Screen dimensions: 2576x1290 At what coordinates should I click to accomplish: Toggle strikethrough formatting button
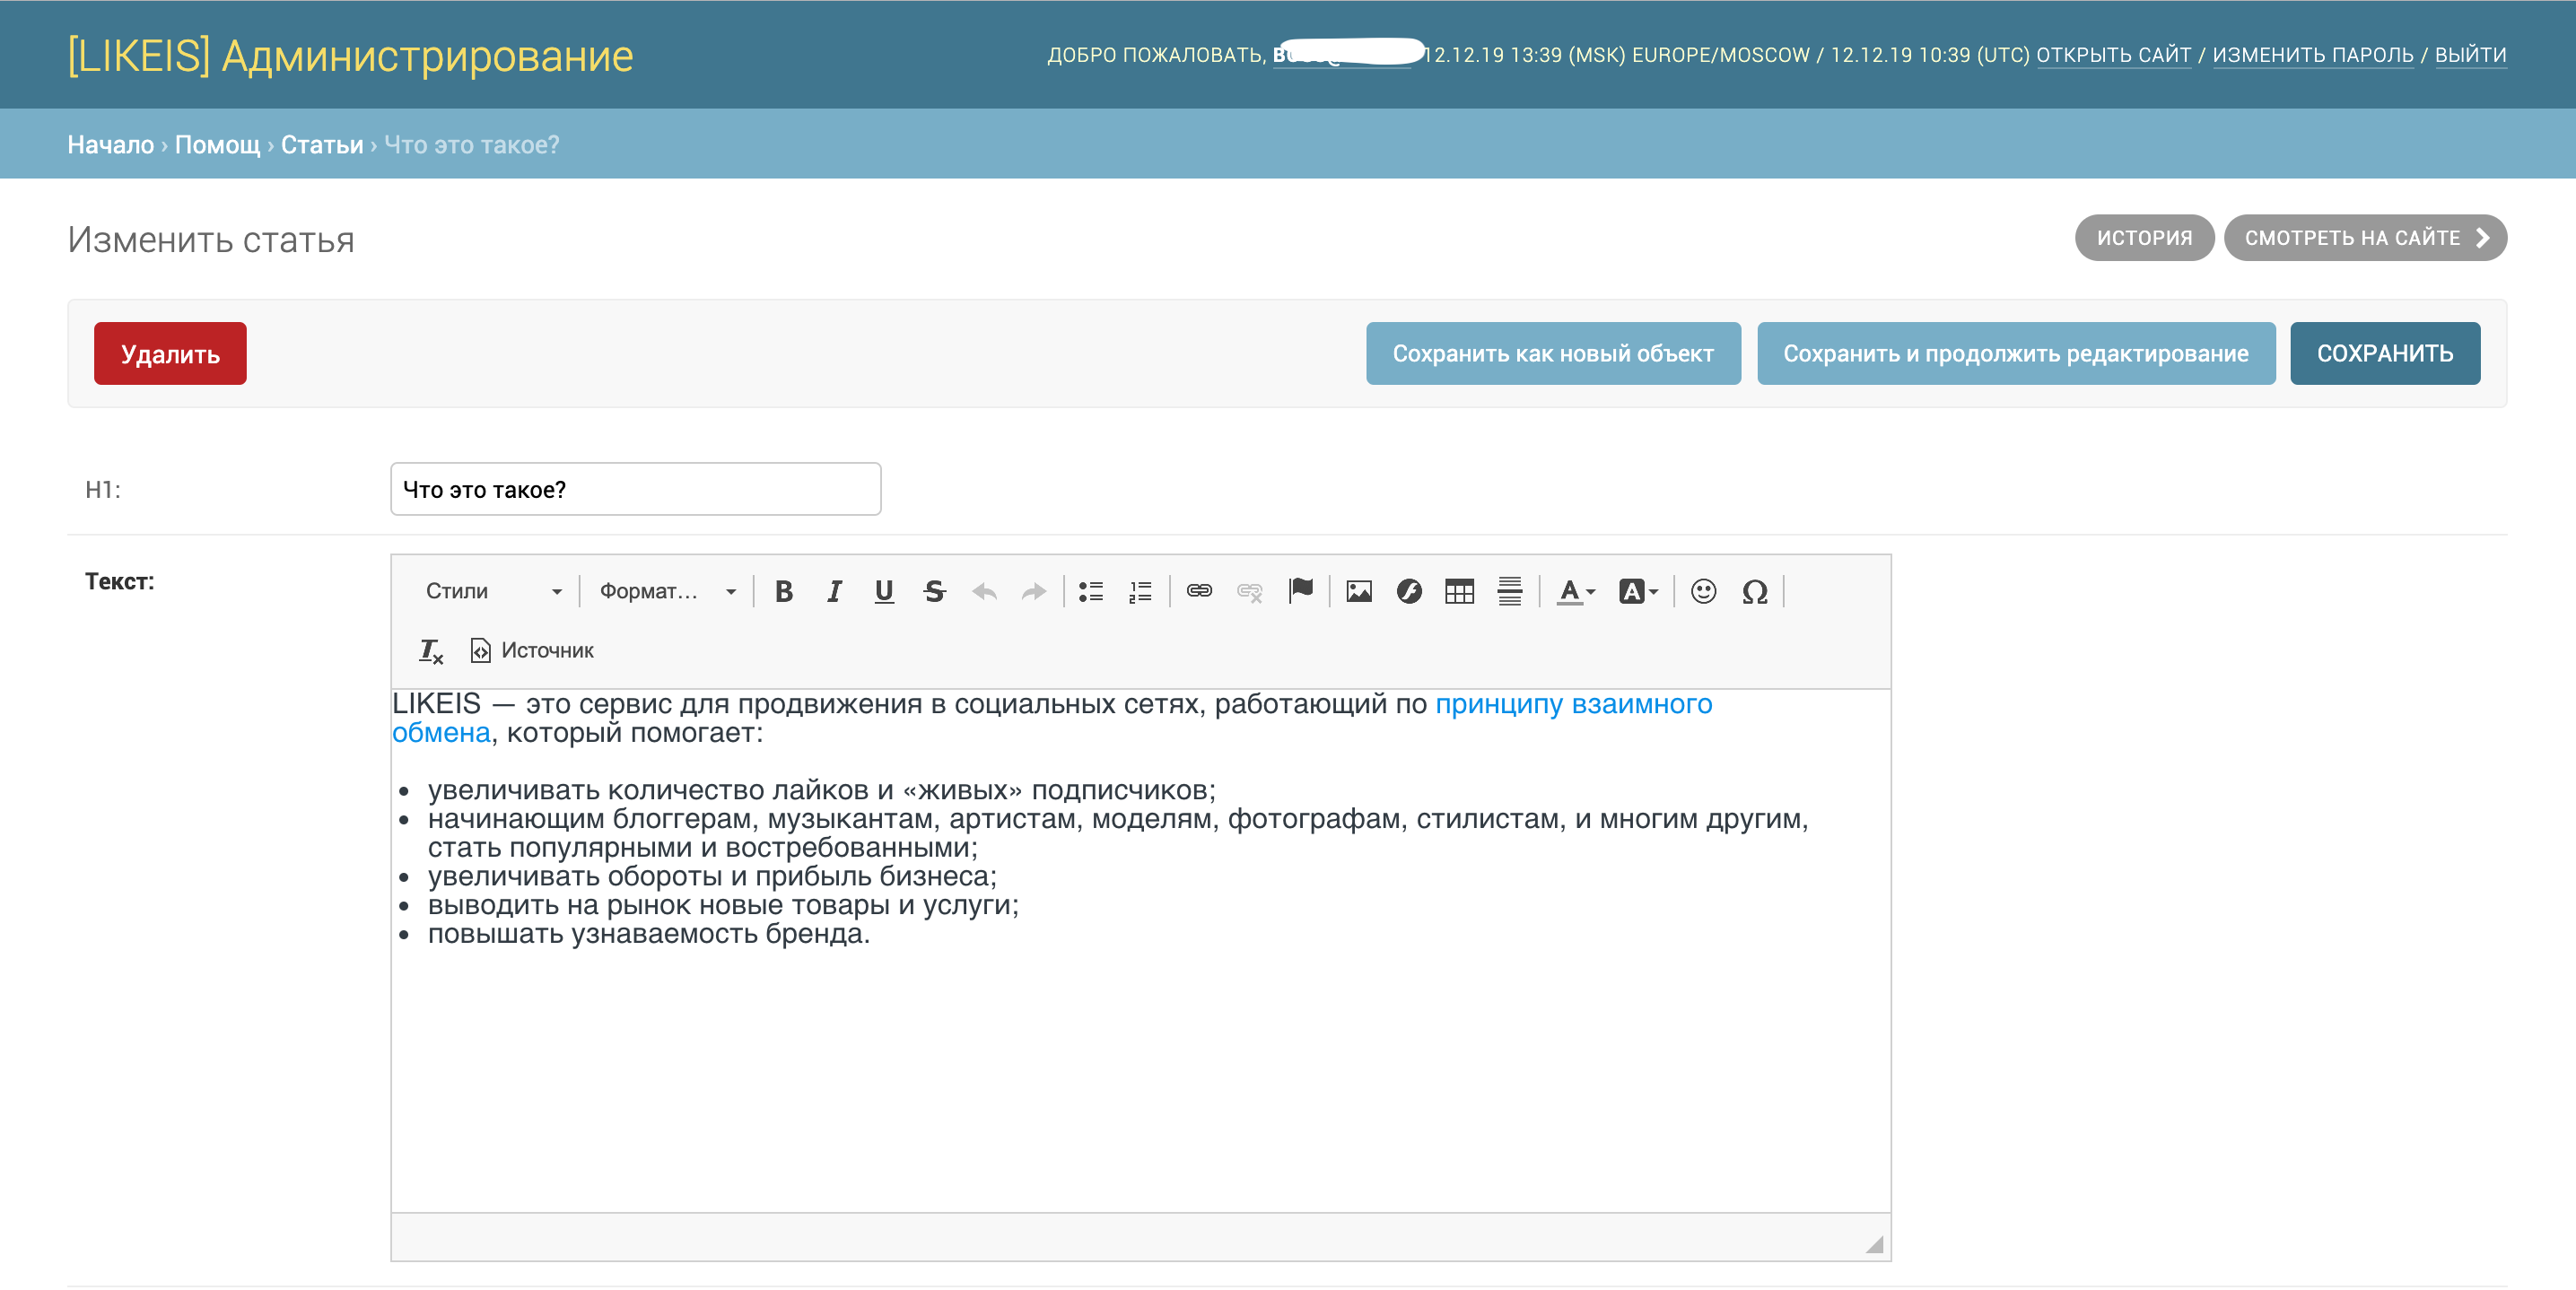(x=934, y=591)
